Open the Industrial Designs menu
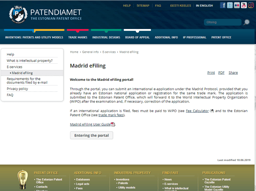This screenshot has height=191, width=256. click(x=106, y=38)
